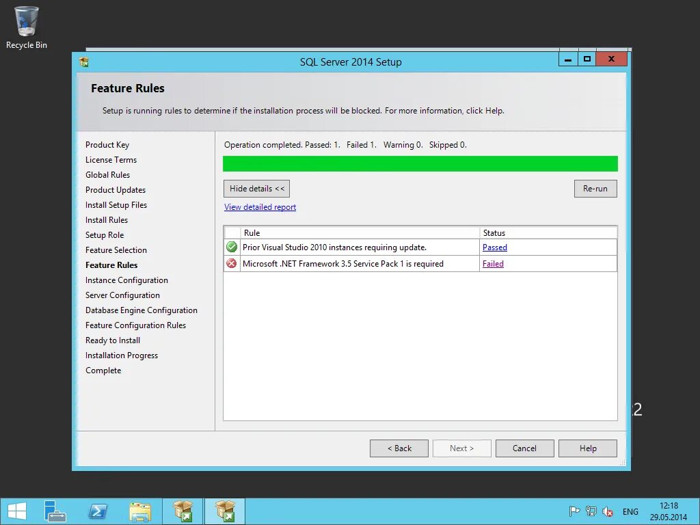
Task: Select .NET Framework 3.5 rule row
Action: pyautogui.click(x=420, y=264)
